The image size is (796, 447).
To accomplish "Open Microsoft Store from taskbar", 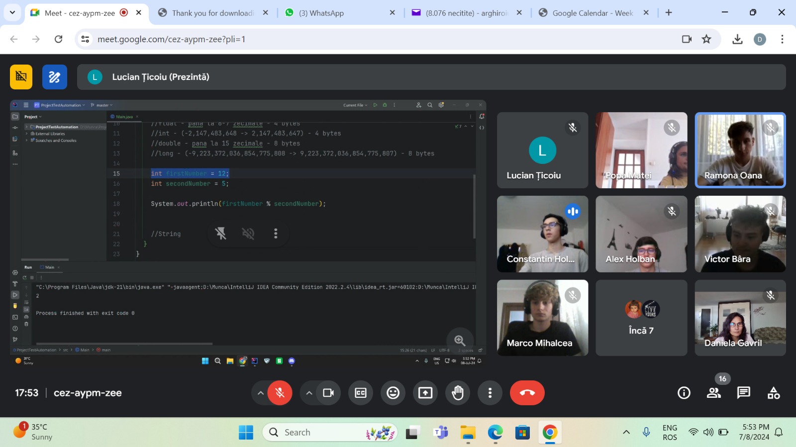I will tap(522, 433).
